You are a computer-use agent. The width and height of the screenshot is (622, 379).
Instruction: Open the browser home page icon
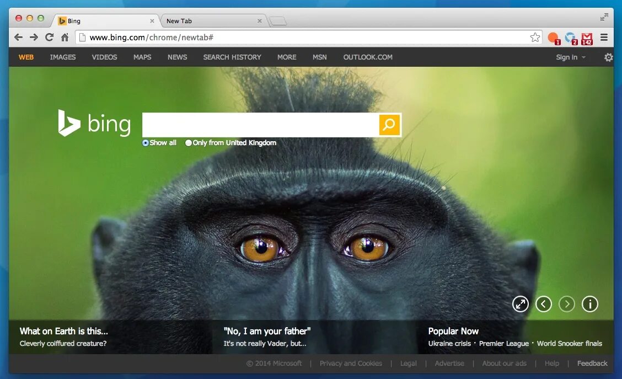point(65,38)
